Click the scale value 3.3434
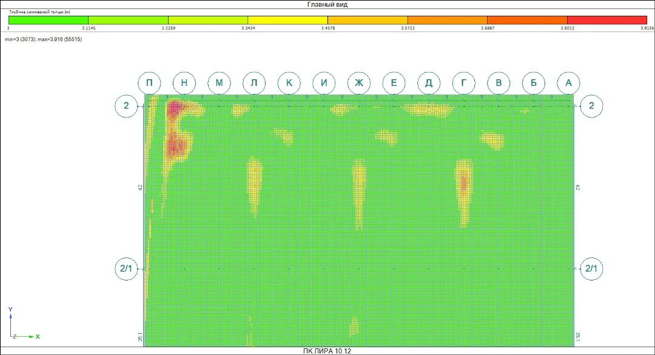This screenshot has width=655, height=355. [248, 28]
